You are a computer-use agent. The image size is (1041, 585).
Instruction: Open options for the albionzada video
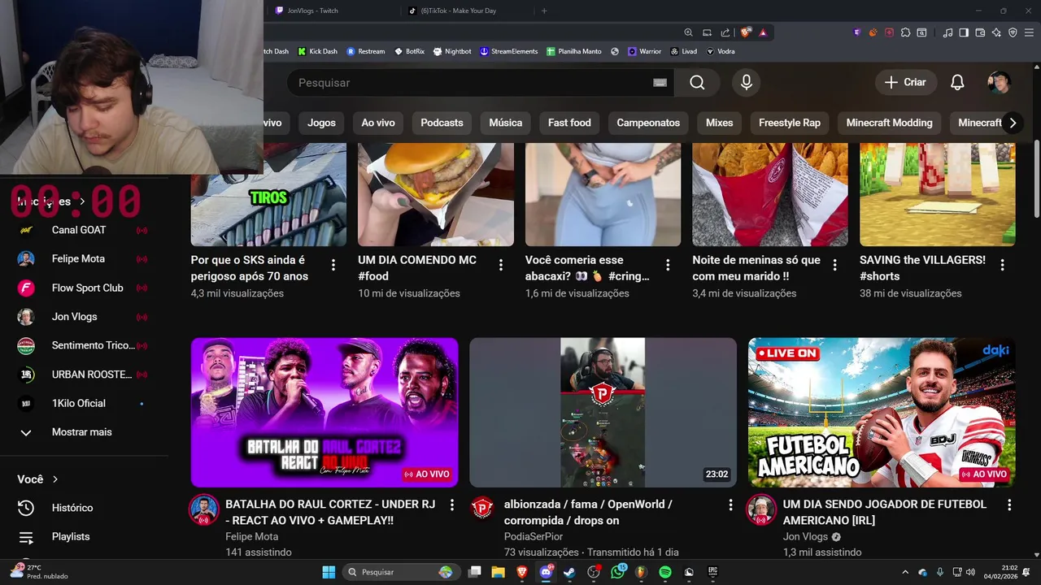(730, 505)
